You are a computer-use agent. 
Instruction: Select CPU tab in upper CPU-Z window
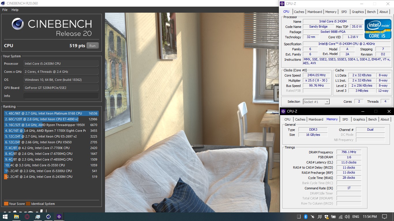[286, 12]
